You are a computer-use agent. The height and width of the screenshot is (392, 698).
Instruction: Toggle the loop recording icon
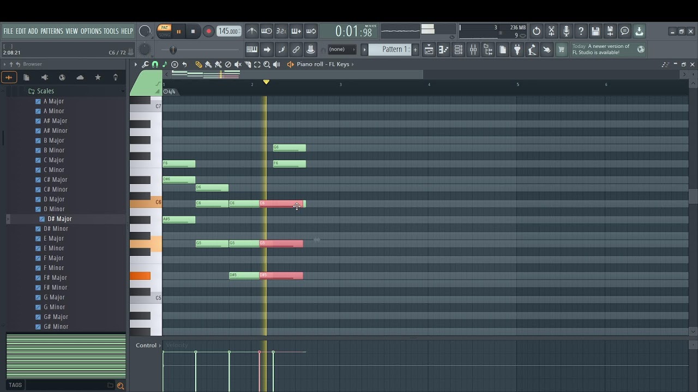[x=311, y=31]
